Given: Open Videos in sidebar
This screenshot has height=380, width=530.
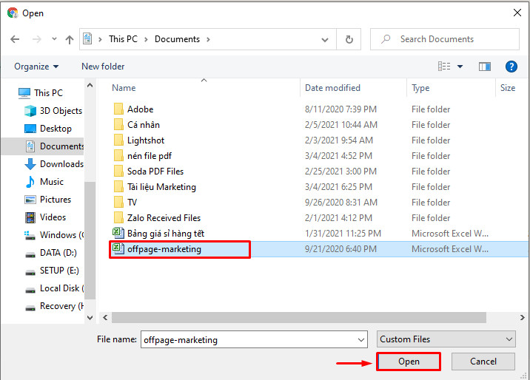Looking at the screenshot, I should click(45, 217).
